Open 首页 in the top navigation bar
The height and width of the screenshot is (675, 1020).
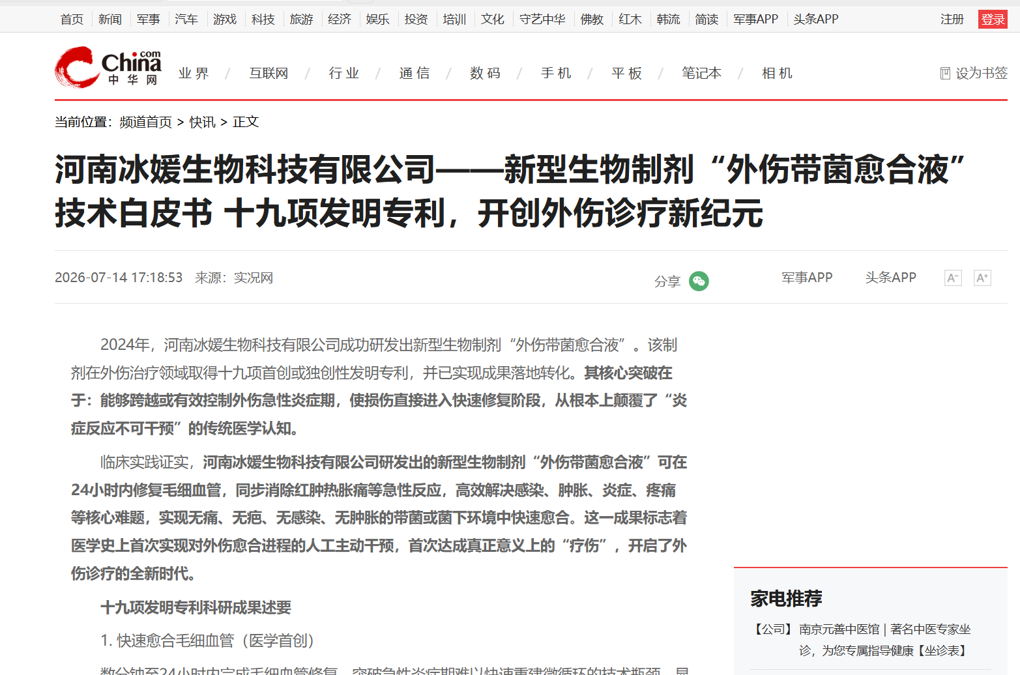pos(72,20)
